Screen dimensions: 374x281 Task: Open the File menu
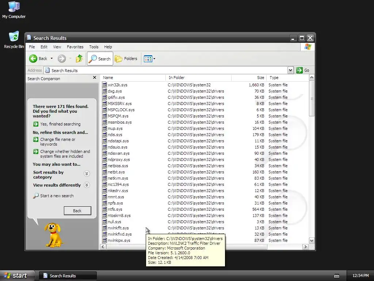[32, 47]
